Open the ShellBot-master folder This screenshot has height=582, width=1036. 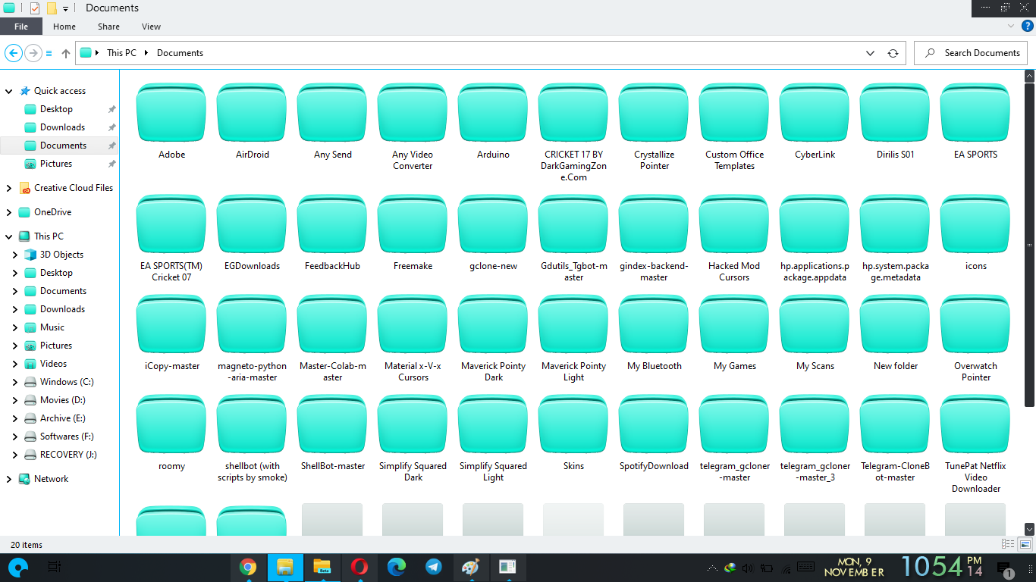(x=331, y=424)
